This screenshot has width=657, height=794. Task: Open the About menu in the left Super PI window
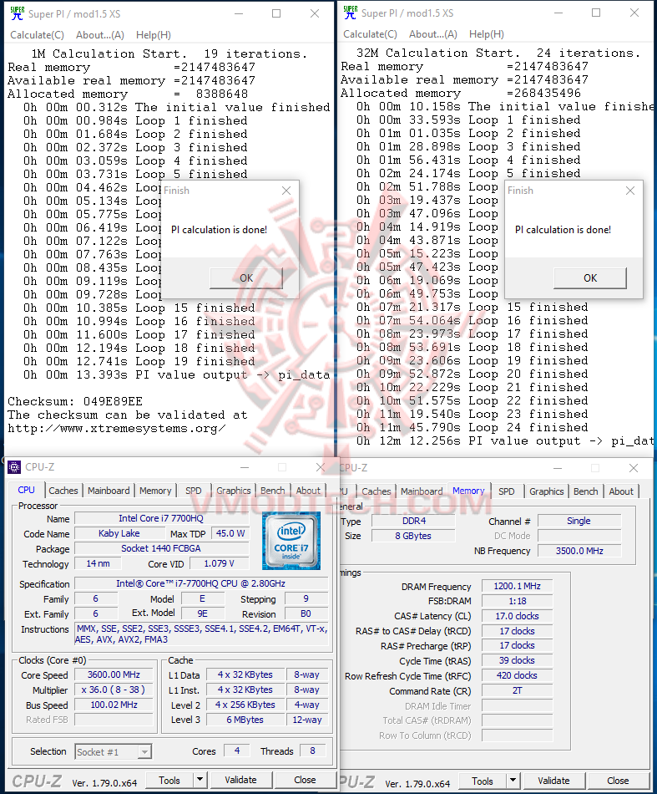(x=99, y=35)
